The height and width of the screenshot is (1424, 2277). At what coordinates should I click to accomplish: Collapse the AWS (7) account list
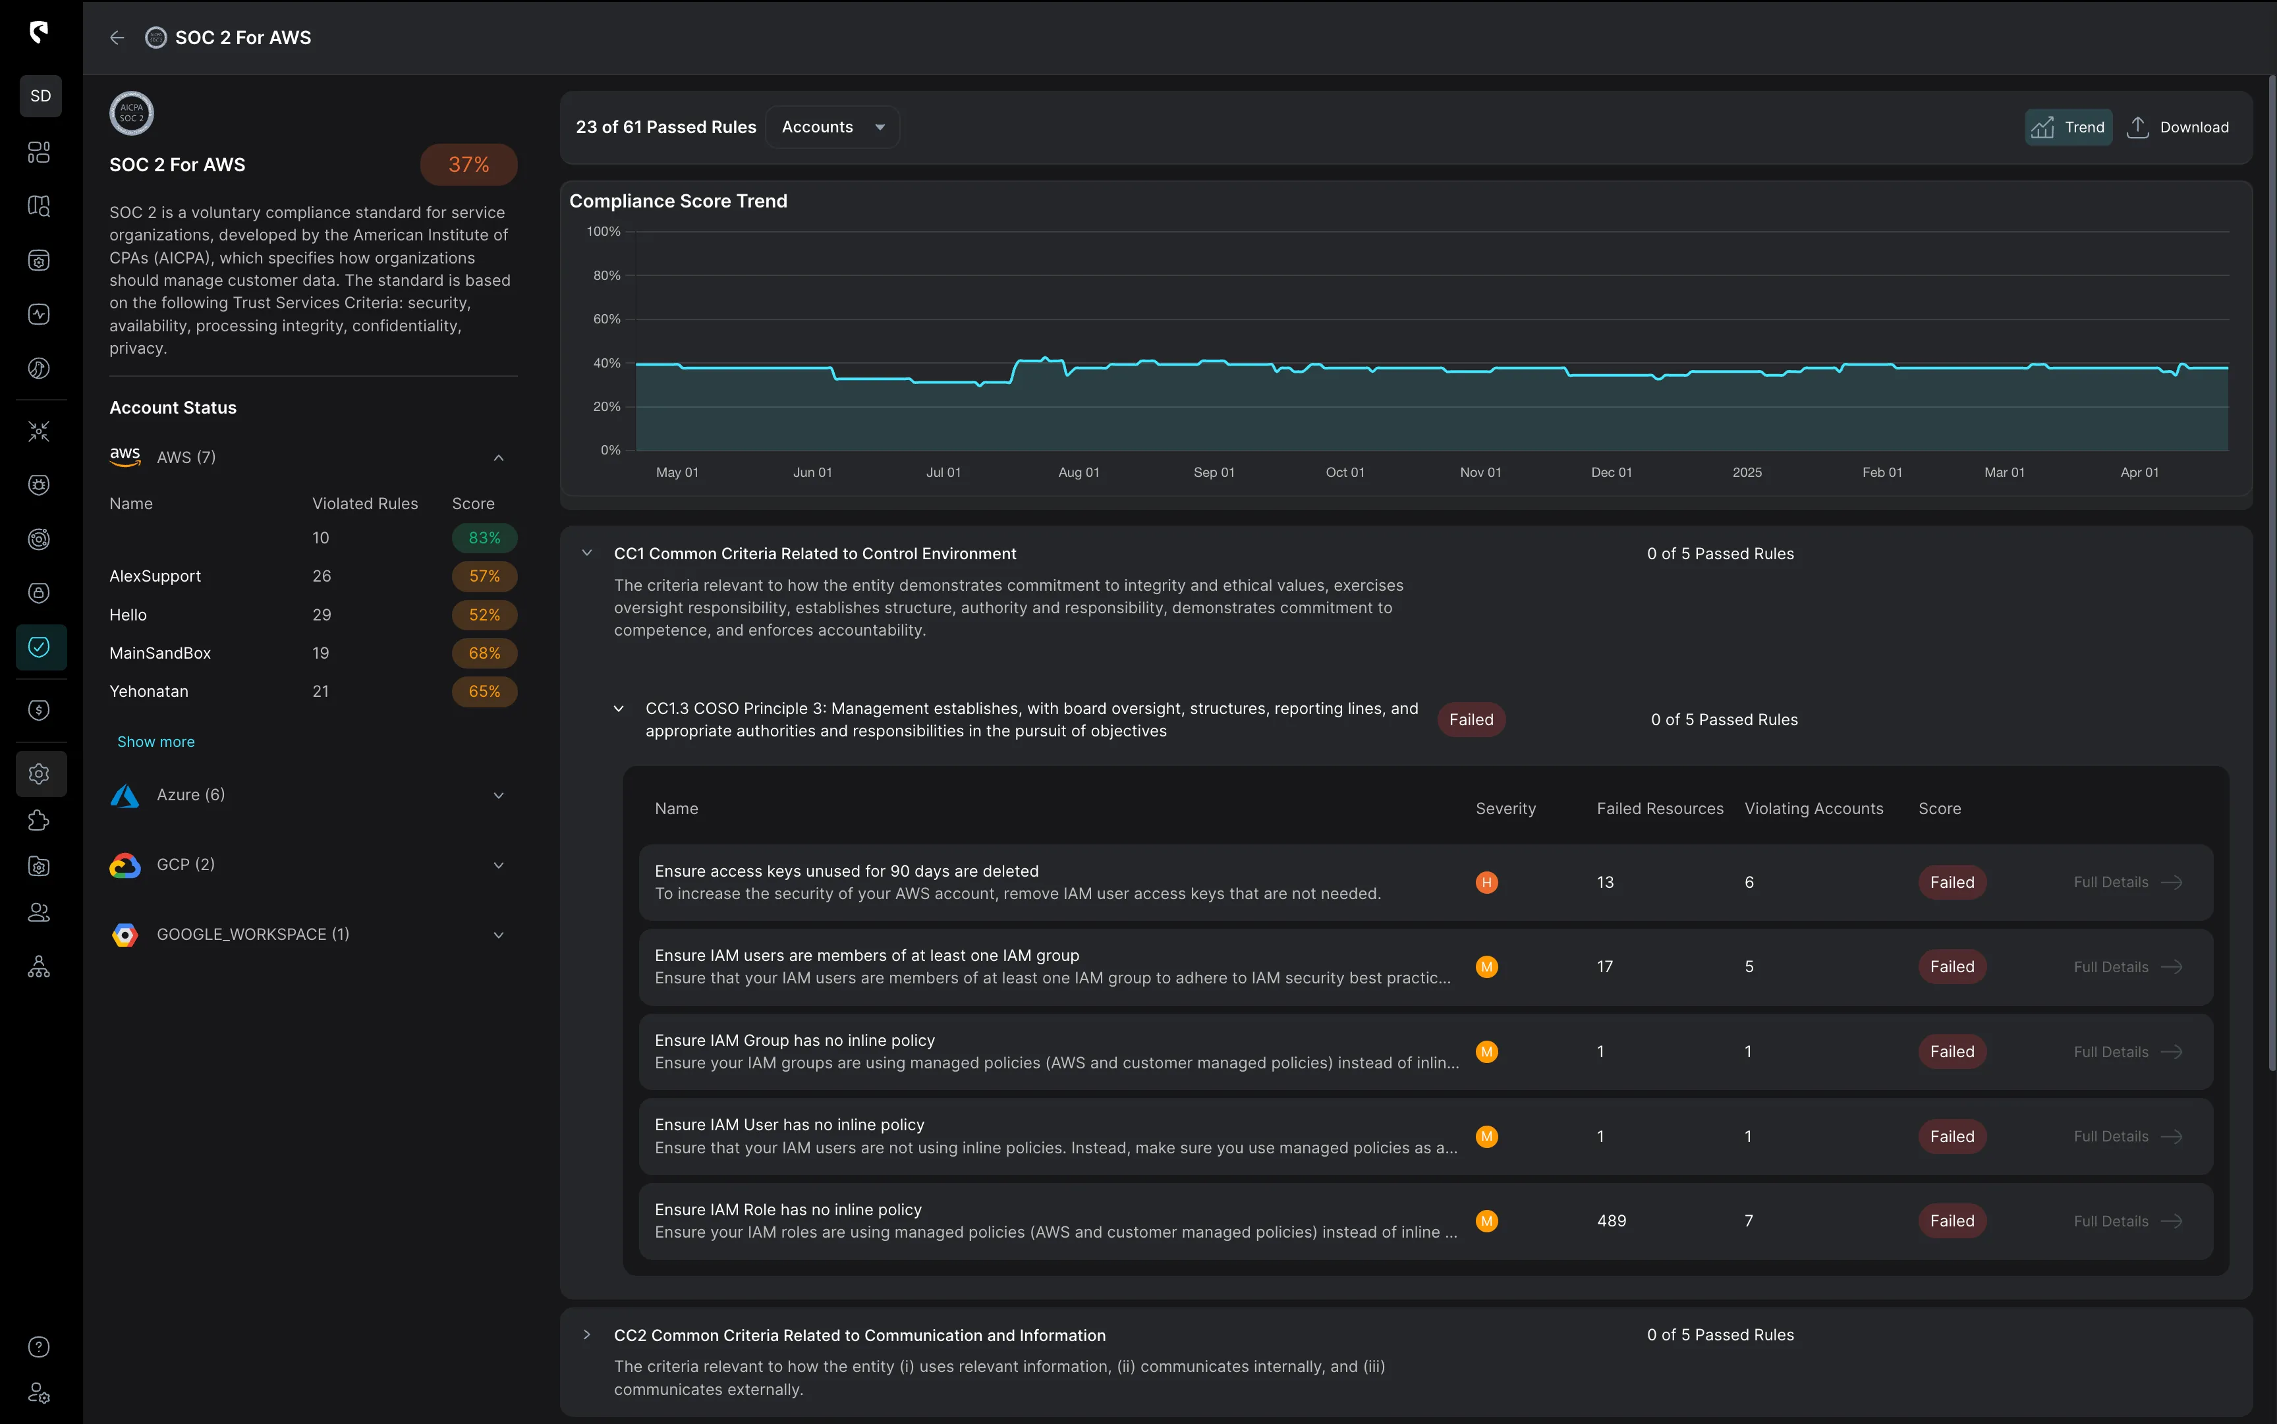pyautogui.click(x=498, y=458)
